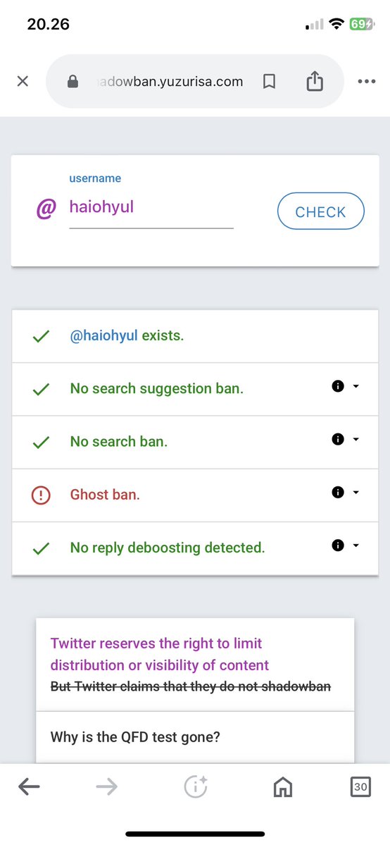Expand the search suggestion ban arrow

356,387
